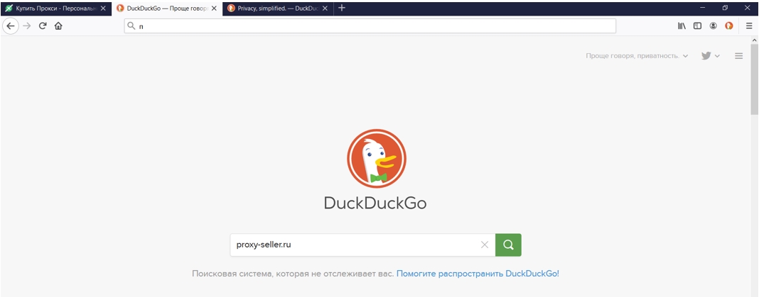Screen dimensions: 759x297
Task: Open the DuckDuckGo page side menu
Action: [738, 56]
